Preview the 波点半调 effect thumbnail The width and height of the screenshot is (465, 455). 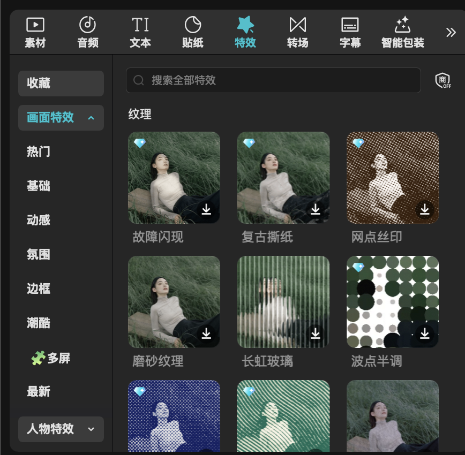pyautogui.click(x=393, y=302)
